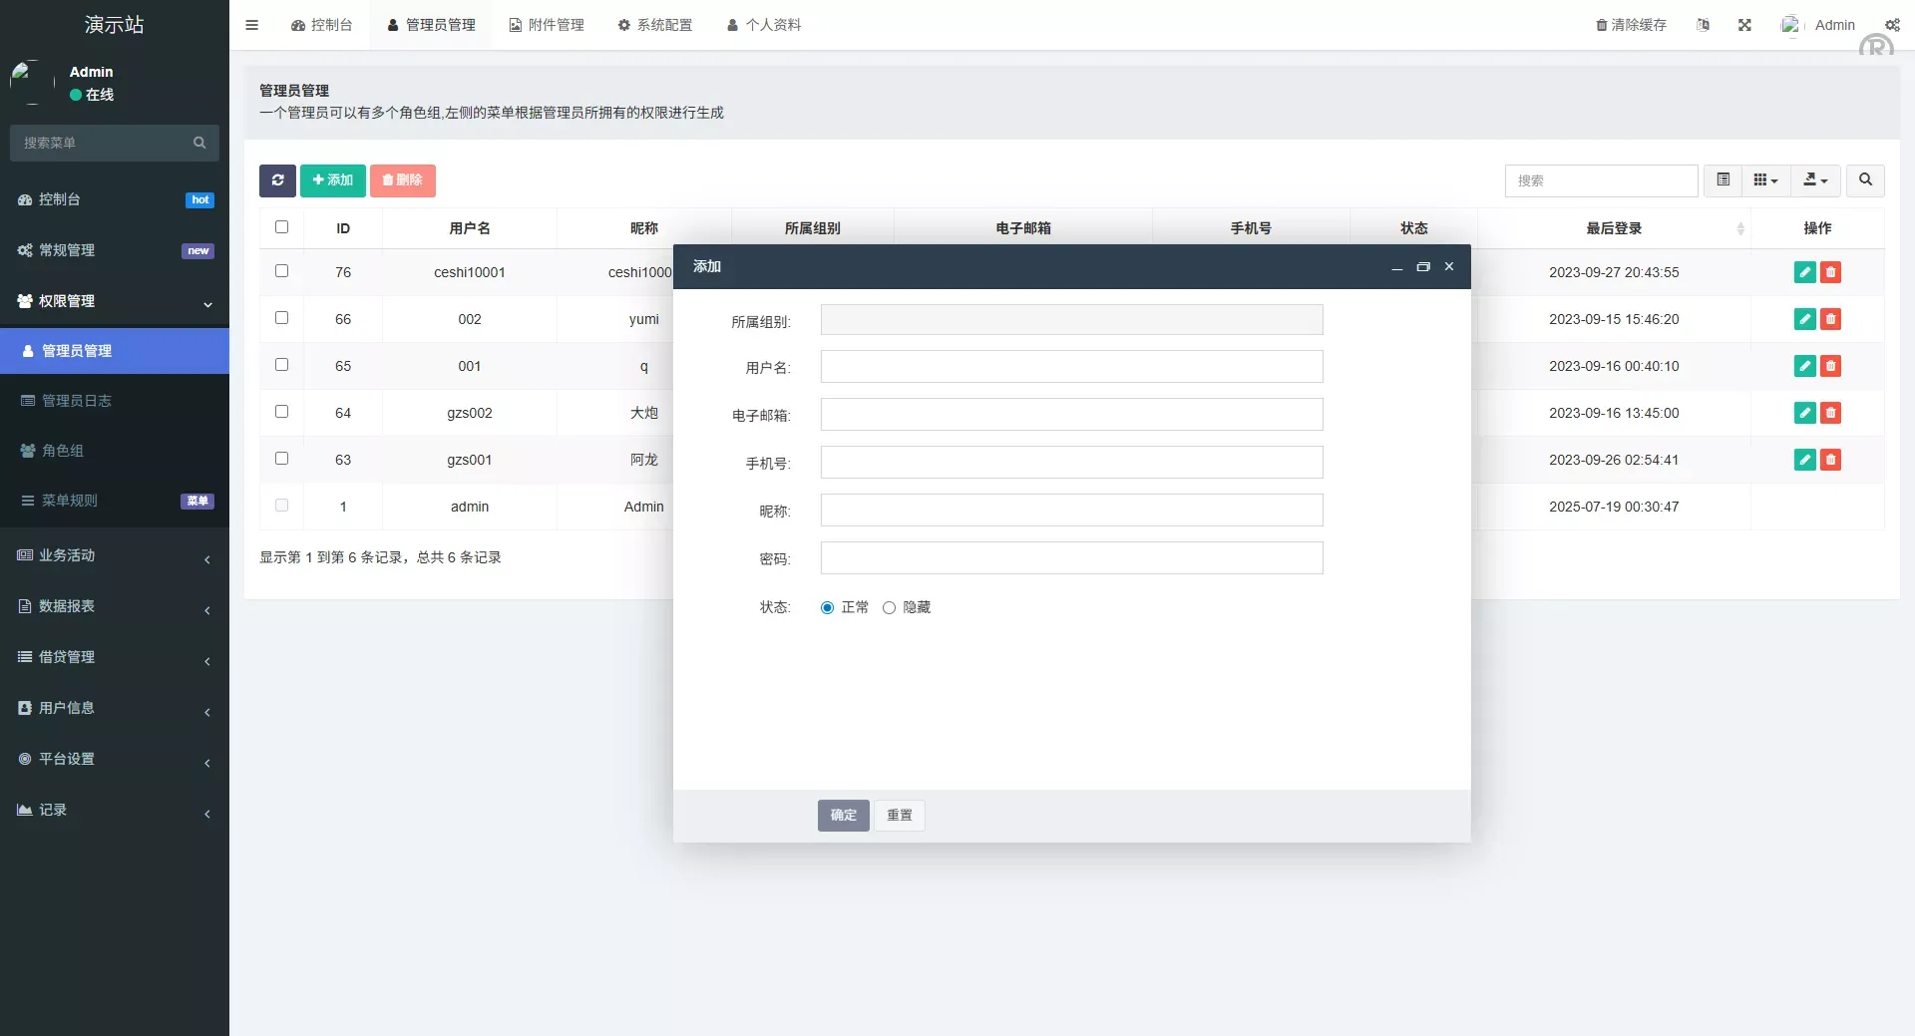Click the fullscreen expand icon in top bar
This screenshot has width=1915, height=1036.
[1744, 25]
